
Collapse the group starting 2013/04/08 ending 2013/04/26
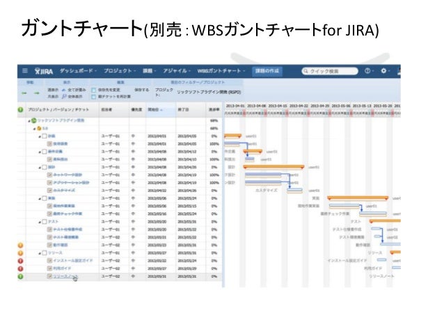coord(40,168)
